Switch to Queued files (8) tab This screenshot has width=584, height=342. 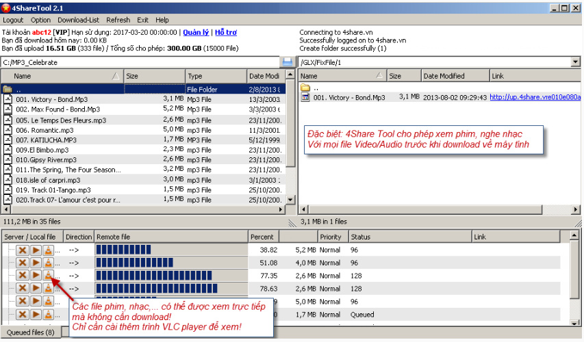31,332
